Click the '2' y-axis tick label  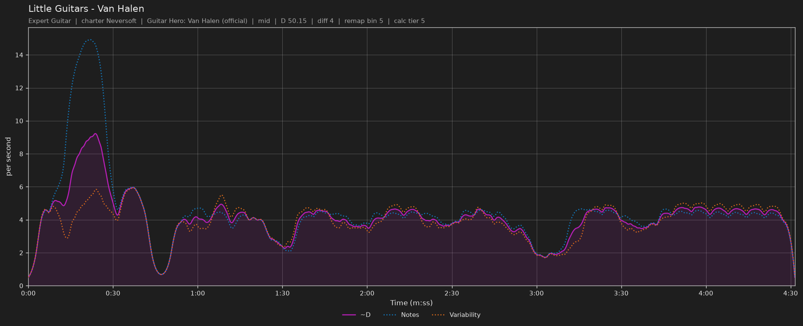[22, 253]
